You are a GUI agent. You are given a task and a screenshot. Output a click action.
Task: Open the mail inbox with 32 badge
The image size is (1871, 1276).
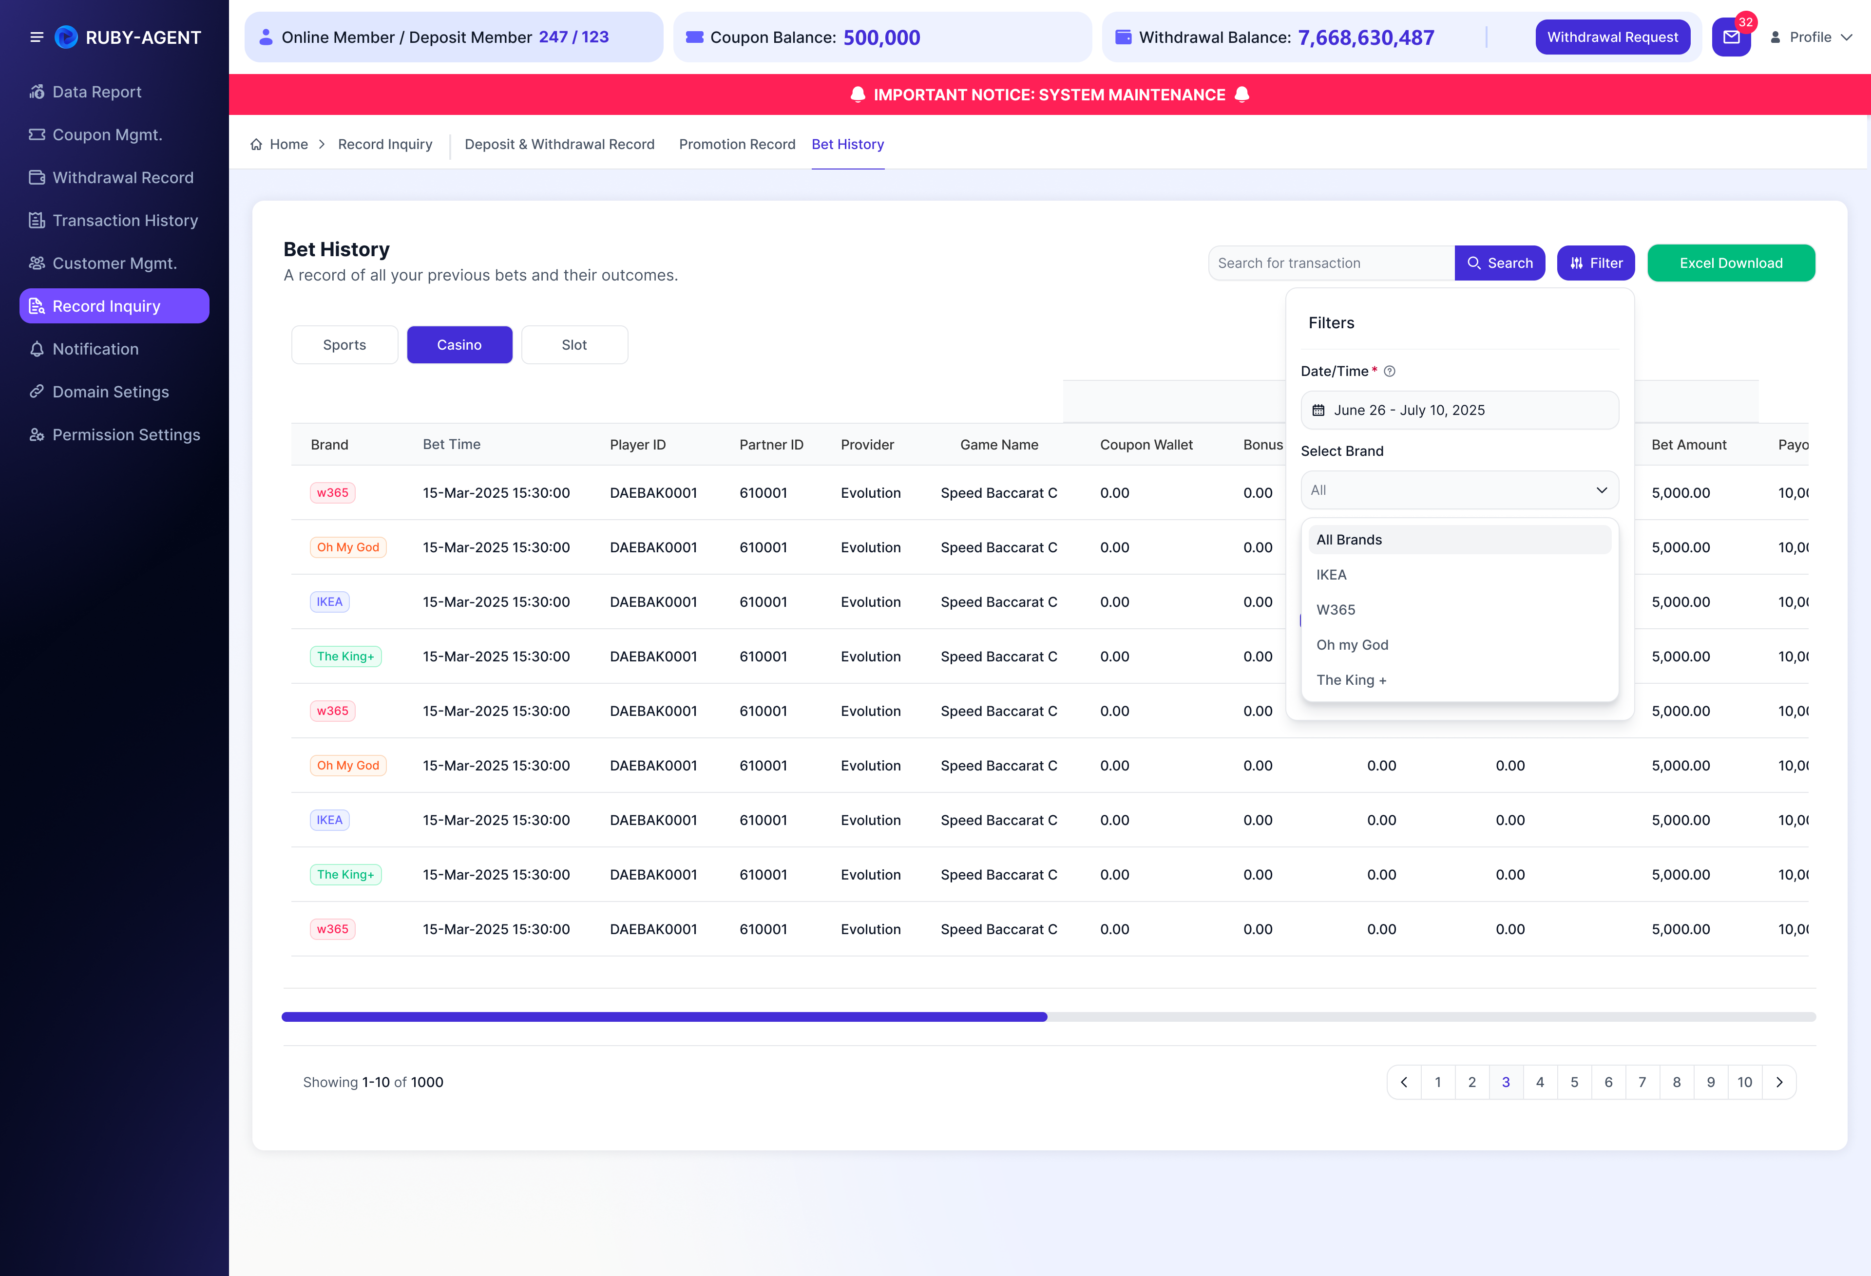[1731, 37]
